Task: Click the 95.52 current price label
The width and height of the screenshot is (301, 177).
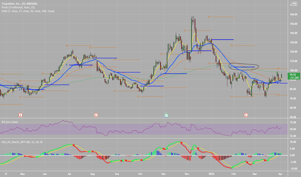Action: pyautogui.click(x=293, y=75)
